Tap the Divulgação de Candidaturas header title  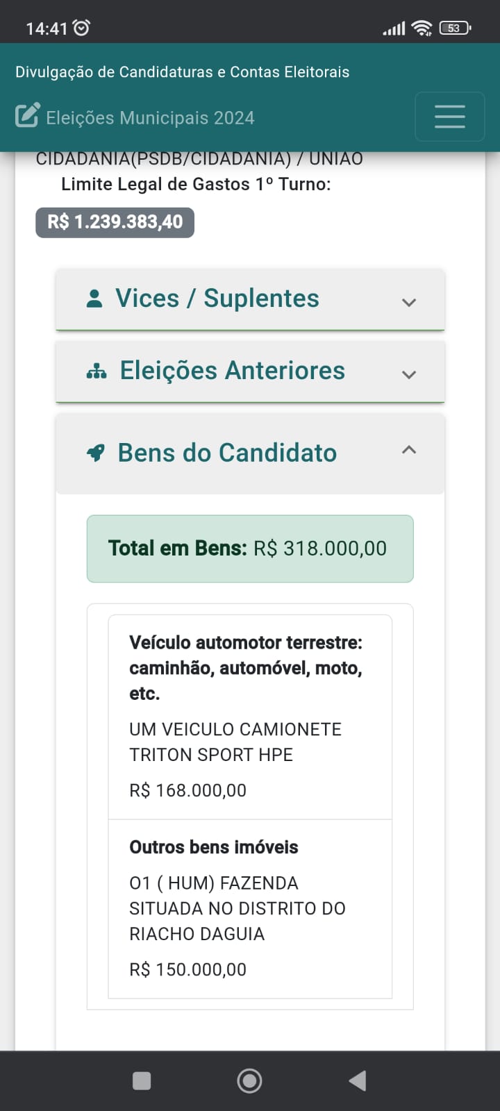click(182, 72)
